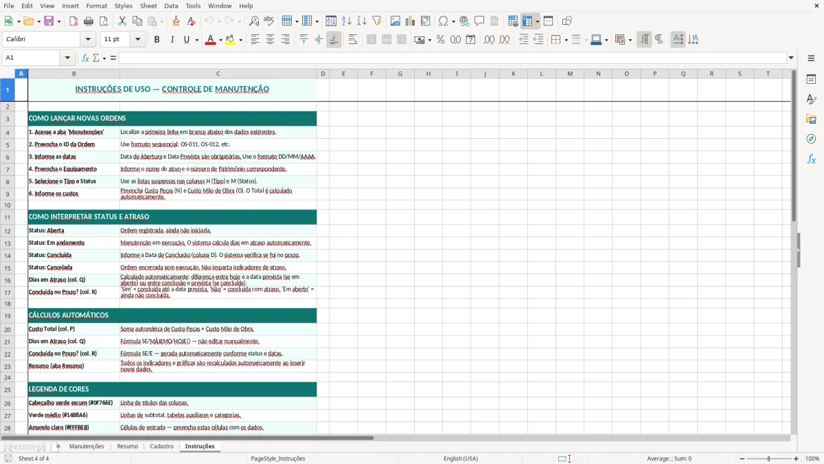Click the Clone Formatting paintbrush

[x=176, y=21]
